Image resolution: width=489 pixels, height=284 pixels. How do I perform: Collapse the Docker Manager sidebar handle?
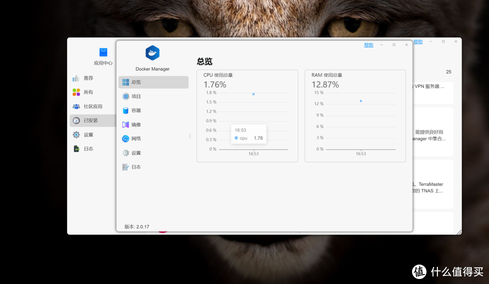point(190,136)
